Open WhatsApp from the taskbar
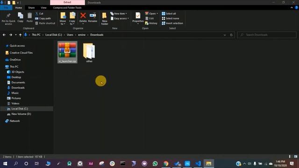This screenshot has width=299, height=168. pos(155,163)
